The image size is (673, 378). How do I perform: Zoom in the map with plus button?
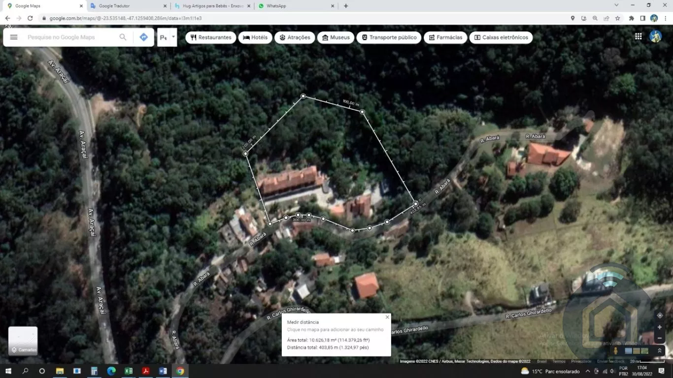(660, 327)
